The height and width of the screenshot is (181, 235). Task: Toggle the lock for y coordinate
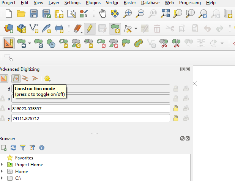click(x=176, y=119)
